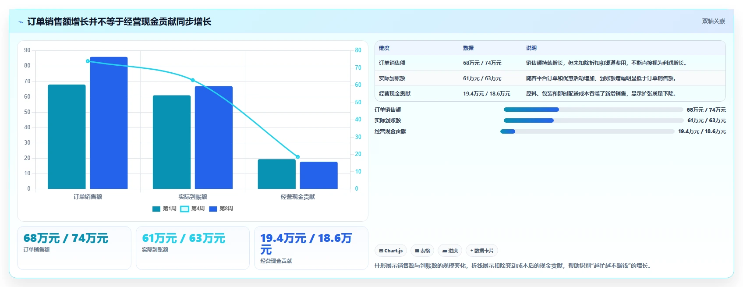Screen dimensions: 743x287
Task: Click the 进度 tag chip
Action: point(450,251)
